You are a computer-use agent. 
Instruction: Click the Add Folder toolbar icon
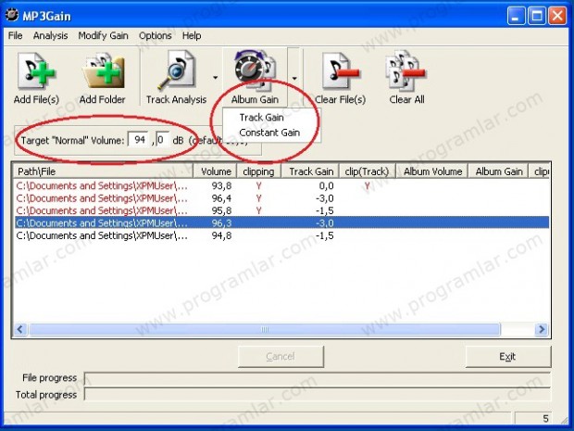point(104,70)
